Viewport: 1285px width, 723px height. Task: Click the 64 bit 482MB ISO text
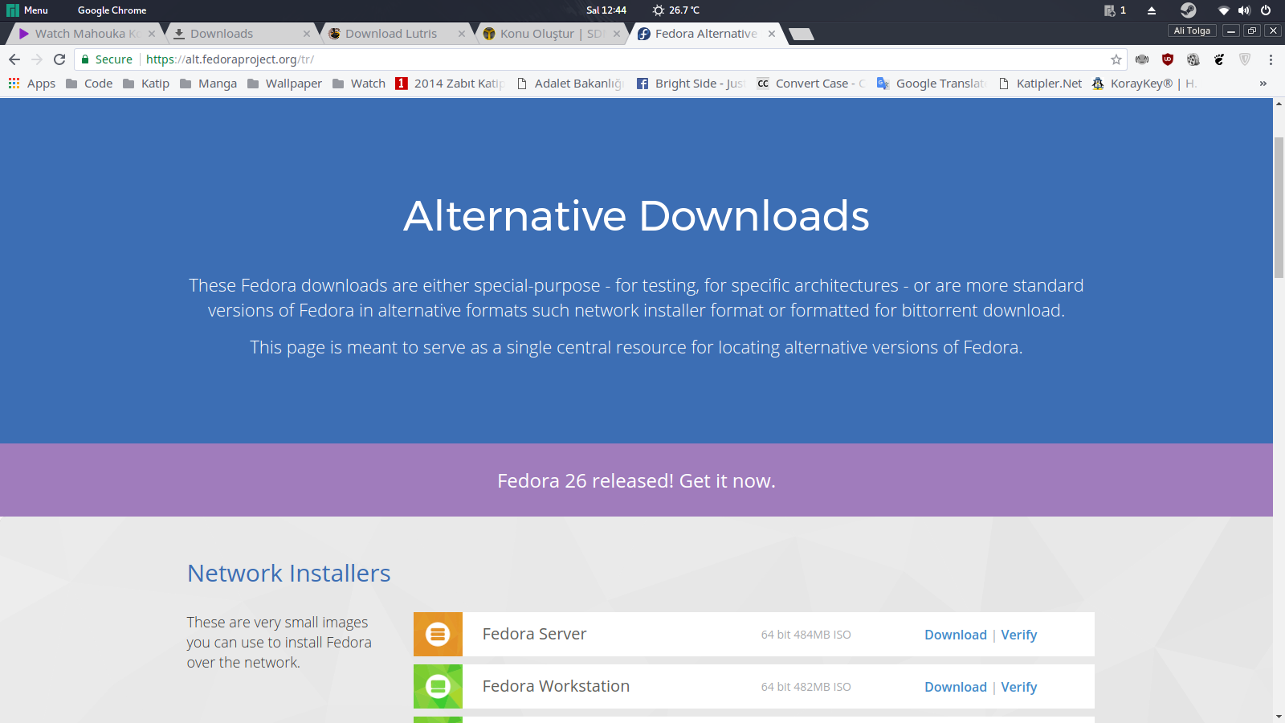pyautogui.click(x=806, y=687)
